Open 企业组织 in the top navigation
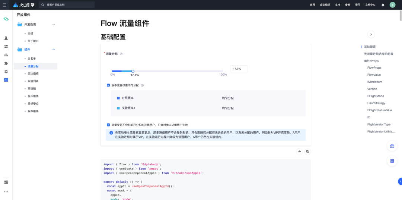The width and height of the screenshot is (402, 200). tap(325, 5)
